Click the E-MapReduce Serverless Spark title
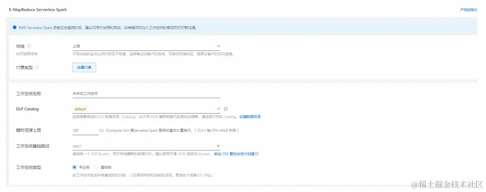Screen dimensions: 486x192 pyautogui.click(x=38, y=10)
